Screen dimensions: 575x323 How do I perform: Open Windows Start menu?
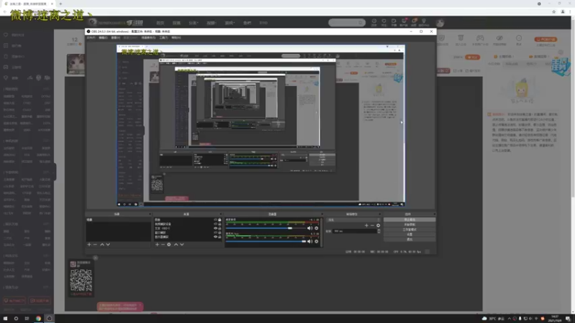click(x=5, y=318)
